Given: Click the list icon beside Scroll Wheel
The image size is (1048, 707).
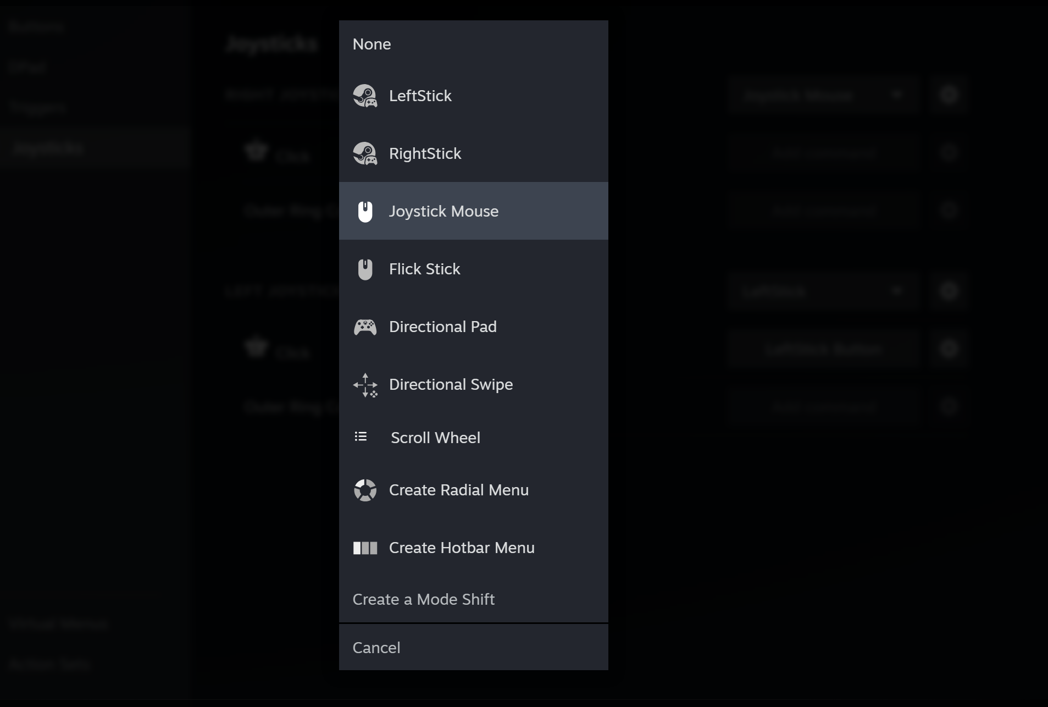Looking at the screenshot, I should [361, 437].
